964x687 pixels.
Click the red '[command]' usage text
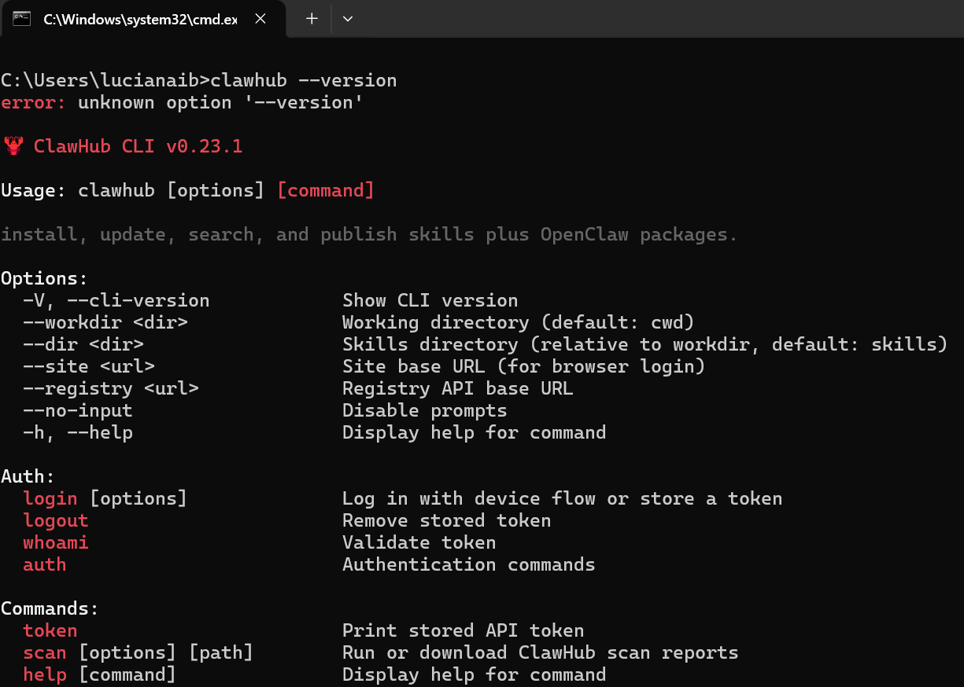(x=326, y=190)
